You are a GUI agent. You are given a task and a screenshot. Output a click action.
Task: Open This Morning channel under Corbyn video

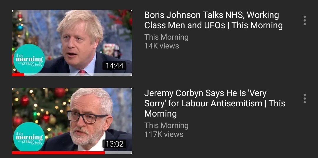pos(166,125)
